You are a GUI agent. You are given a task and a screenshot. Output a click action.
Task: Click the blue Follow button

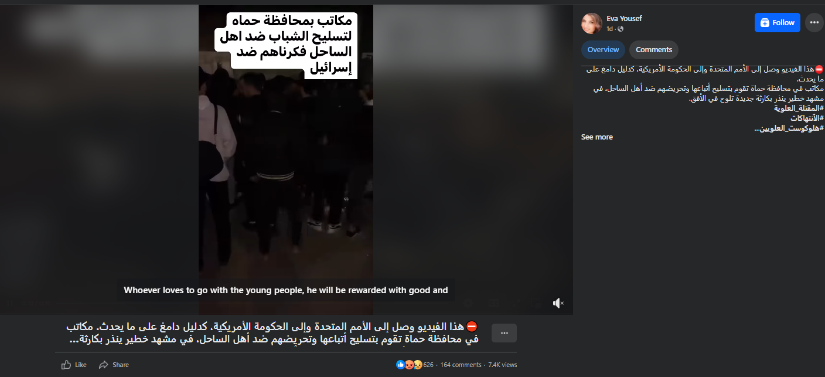777,23
